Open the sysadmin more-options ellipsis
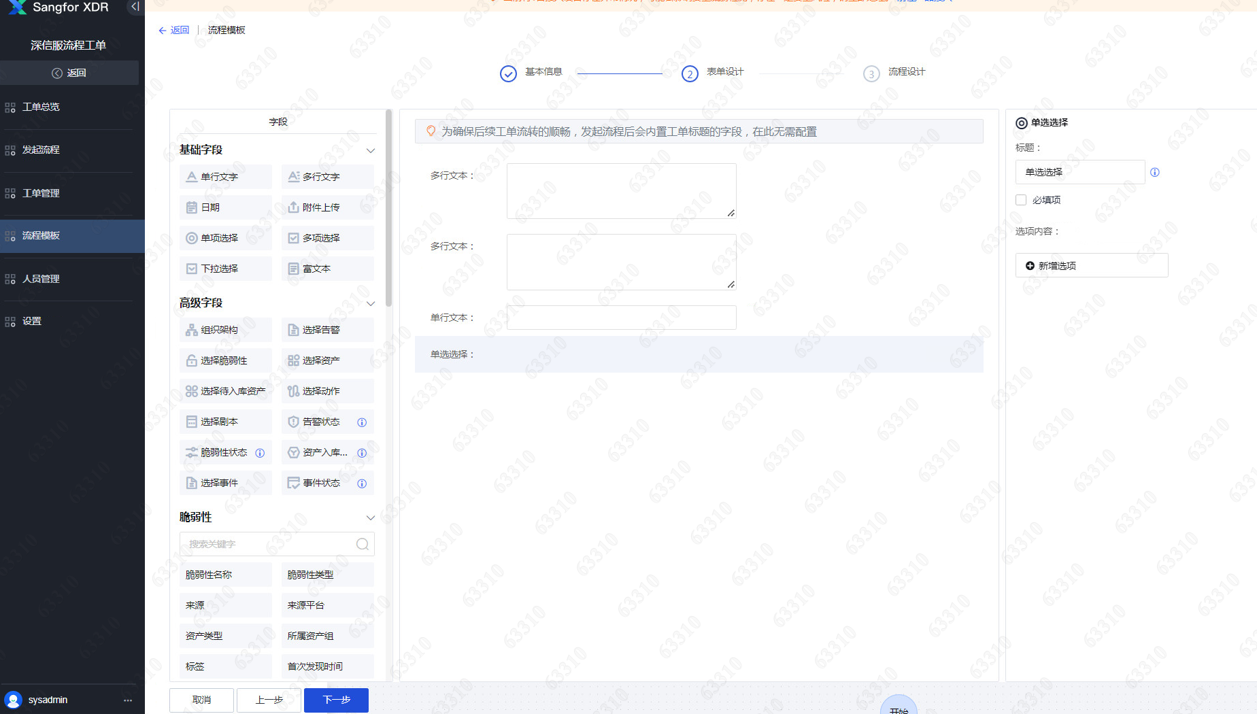 click(128, 700)
